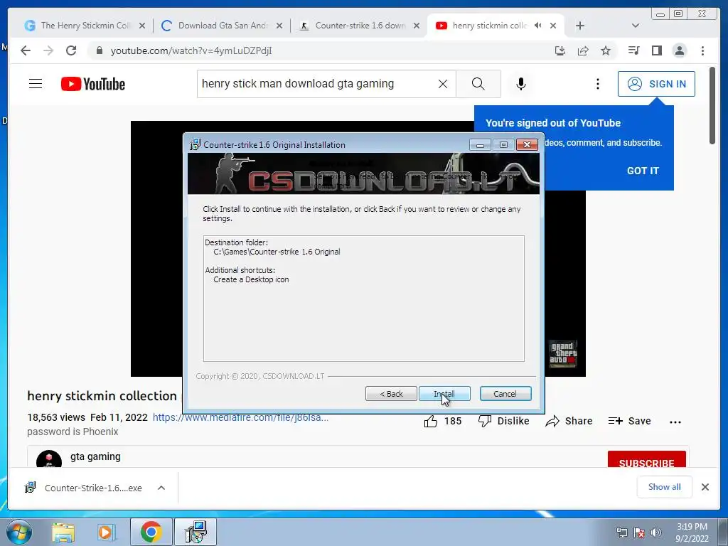
Task: Open a new Chrome tab
Action: [580, 26]
